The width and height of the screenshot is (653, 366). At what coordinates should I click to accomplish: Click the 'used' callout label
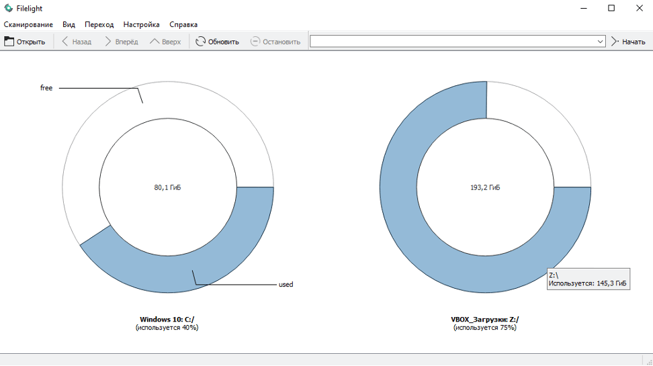(x=286, y=284)
